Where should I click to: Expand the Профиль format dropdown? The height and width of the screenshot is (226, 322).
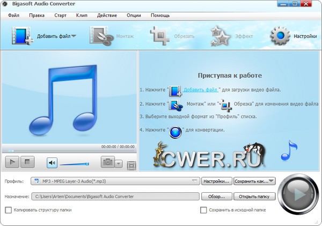(194, 181)
